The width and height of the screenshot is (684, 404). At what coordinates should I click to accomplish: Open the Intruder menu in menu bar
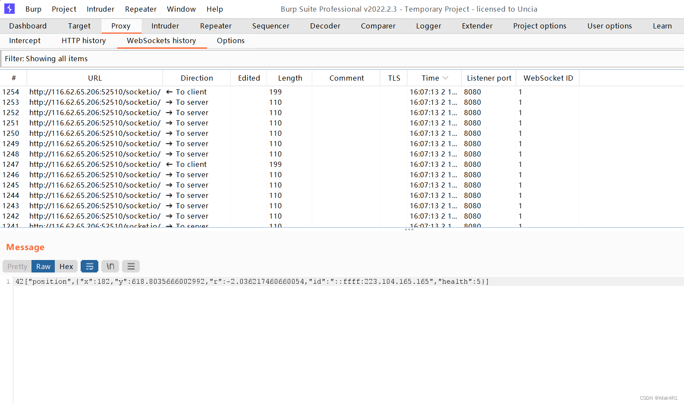coord(100,9)
